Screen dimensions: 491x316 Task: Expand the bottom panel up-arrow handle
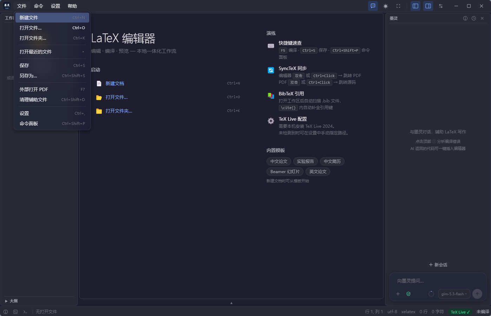pyautogui.click(x=231, y=303)
